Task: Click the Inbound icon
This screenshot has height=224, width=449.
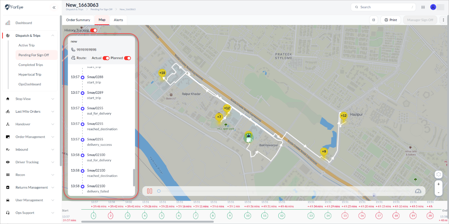Action: pyautogui.click(x=8, y=149)
